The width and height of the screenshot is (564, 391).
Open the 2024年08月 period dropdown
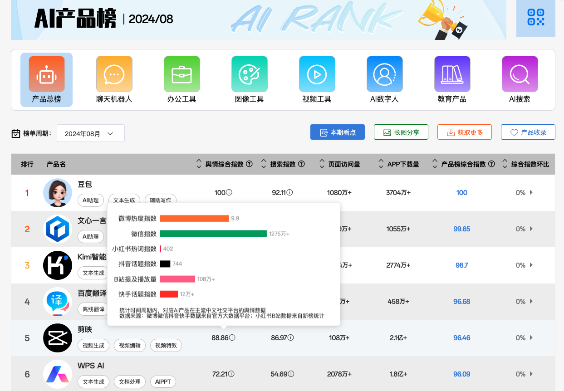pos(90,133)
